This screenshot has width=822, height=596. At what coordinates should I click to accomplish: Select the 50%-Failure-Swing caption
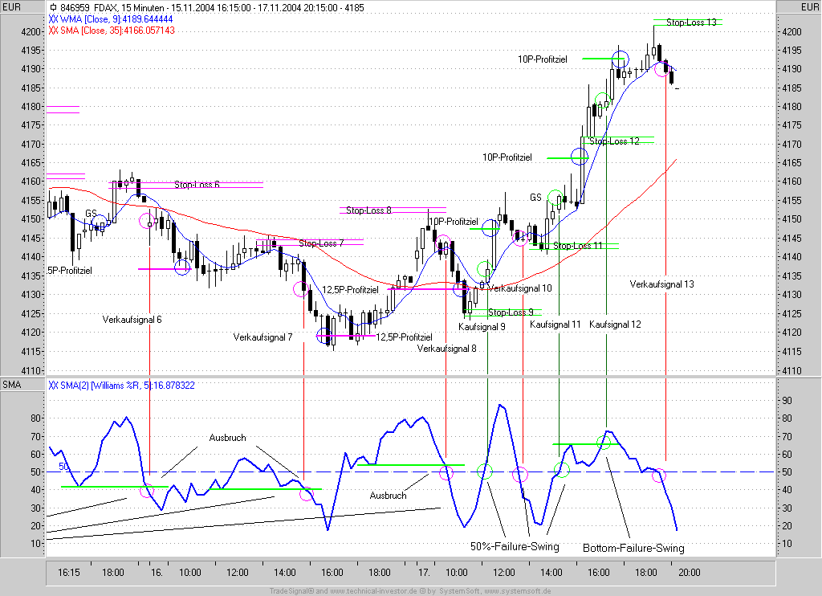tap(515, 547)
